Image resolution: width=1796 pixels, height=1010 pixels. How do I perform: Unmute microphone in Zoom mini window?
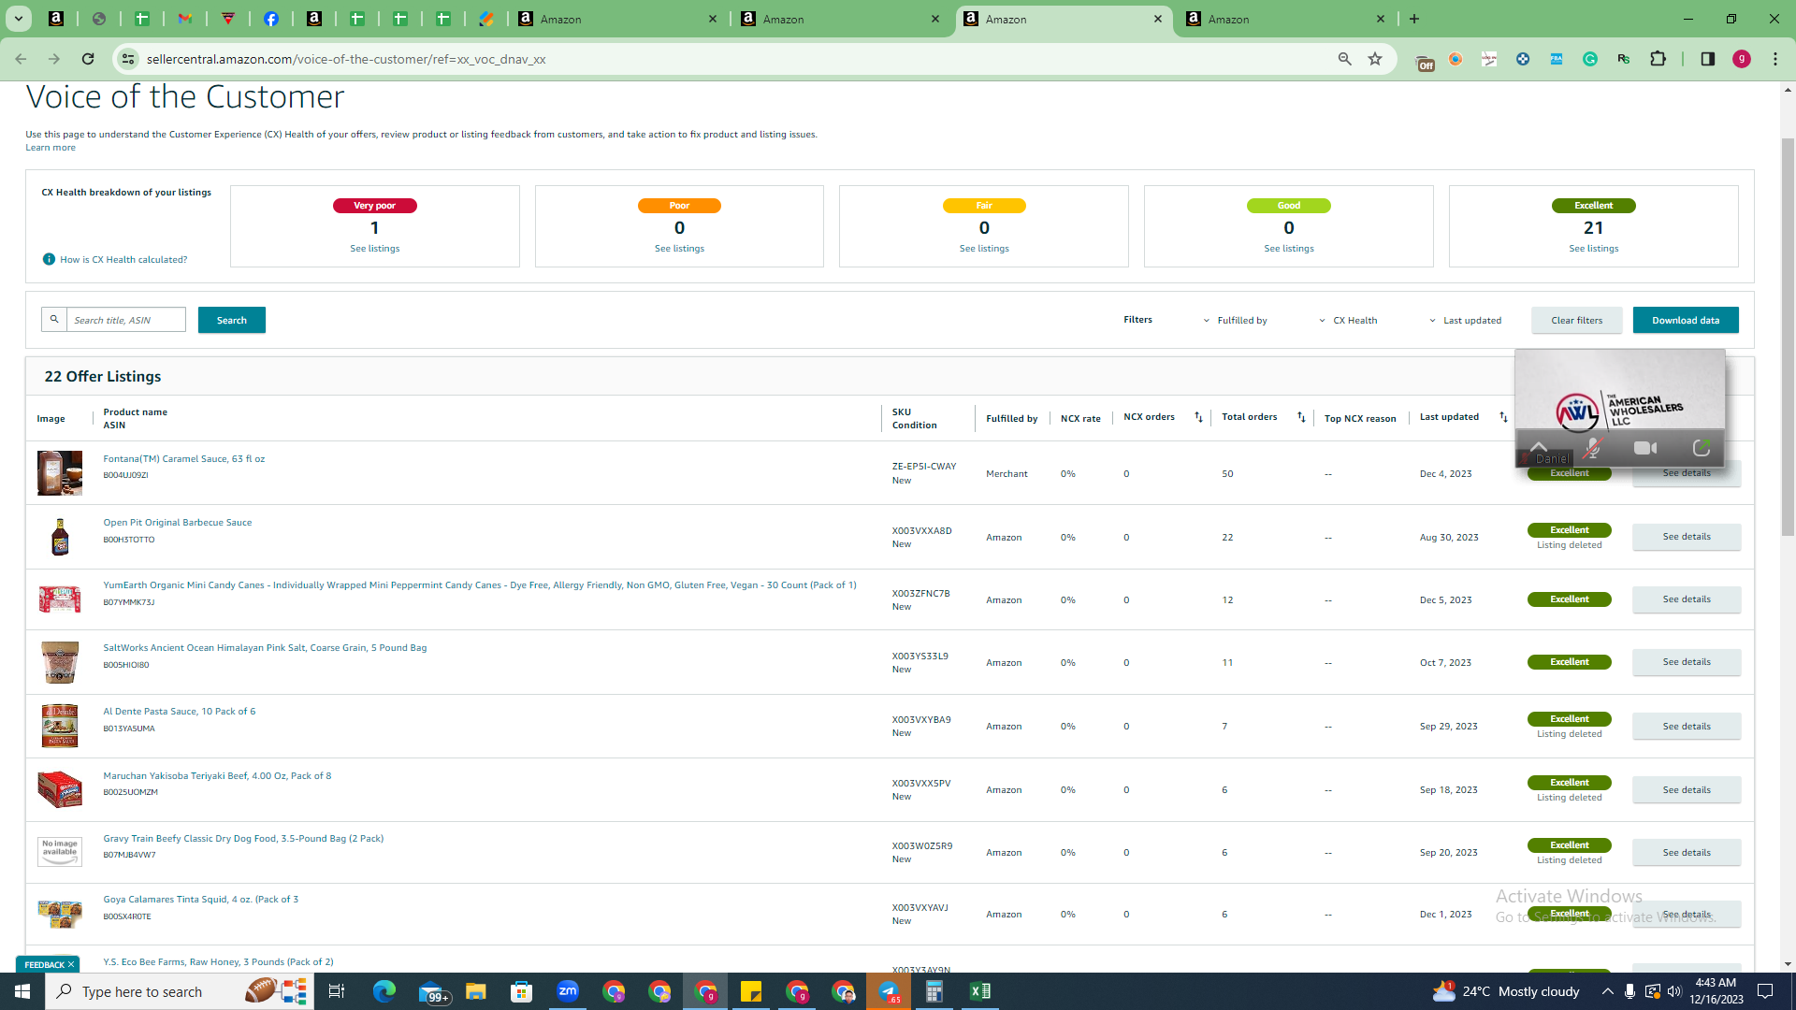[x=1592, y=449]
